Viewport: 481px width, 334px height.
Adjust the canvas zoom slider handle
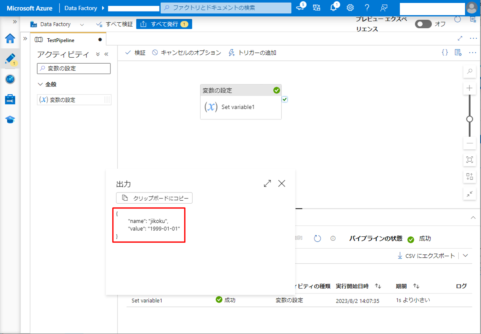coord(469,119)
